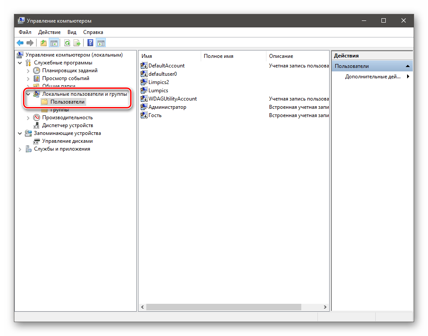Click the Локальные пользователи и группы icon
Image resolution: width=428 pixels, height=336 pixels.
36,94
